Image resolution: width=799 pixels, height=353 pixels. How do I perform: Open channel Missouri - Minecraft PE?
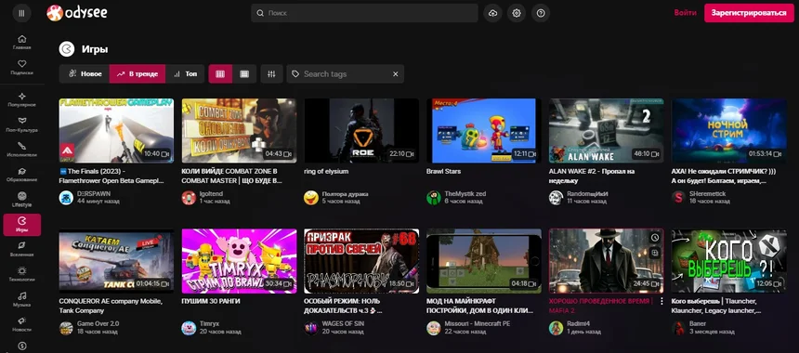coord(477,324)
